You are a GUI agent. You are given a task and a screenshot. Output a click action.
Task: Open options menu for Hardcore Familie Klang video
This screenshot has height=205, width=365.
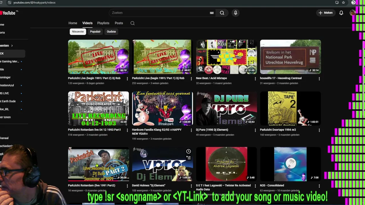[191, 130]
